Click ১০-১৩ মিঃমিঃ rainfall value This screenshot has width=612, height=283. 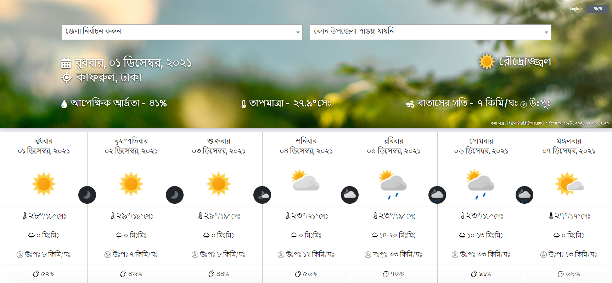(x=485, y=235)
